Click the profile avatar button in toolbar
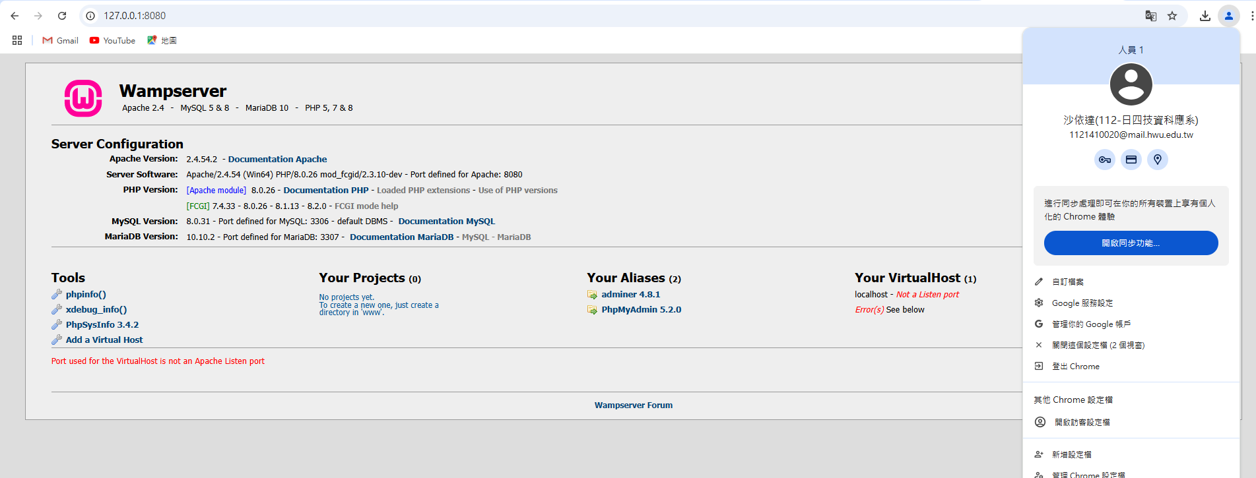 [1228, 16]
